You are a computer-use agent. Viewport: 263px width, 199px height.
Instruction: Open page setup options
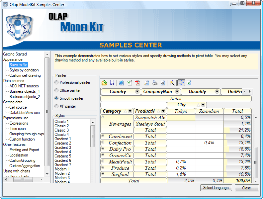pos(163,83)
